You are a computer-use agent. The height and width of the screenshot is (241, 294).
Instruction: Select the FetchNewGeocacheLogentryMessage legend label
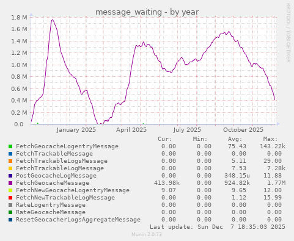coord(73,190)
